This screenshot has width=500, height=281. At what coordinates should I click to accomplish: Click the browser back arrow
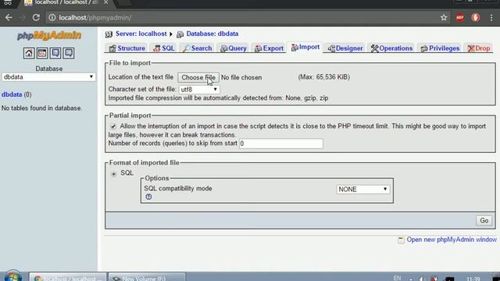click(9, 17)
